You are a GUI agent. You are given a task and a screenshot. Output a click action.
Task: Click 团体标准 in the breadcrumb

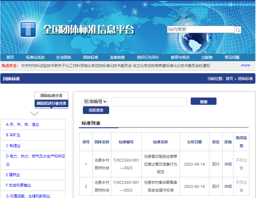point(245,79)
